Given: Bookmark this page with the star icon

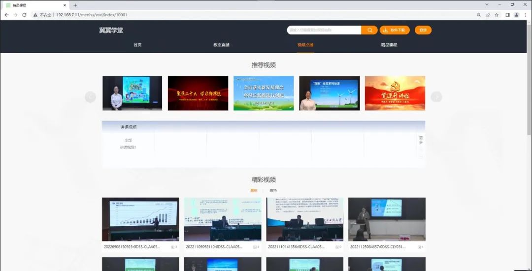Looking at the screenshot, I should [x=497, y=15].
